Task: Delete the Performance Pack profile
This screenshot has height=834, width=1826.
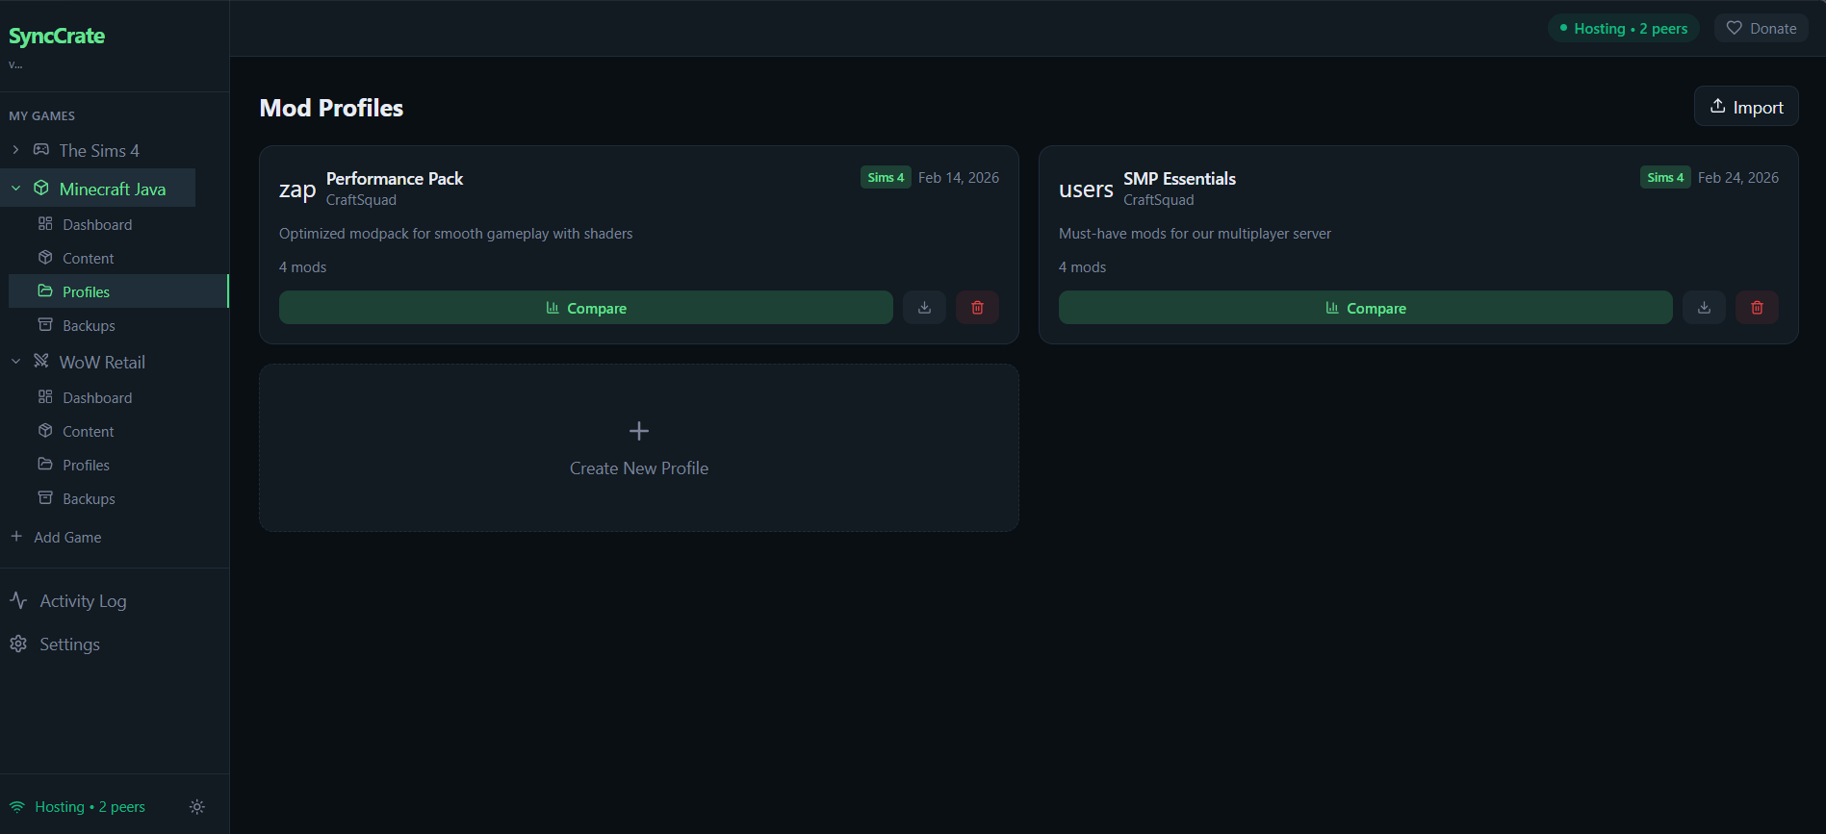Action: 977,308
